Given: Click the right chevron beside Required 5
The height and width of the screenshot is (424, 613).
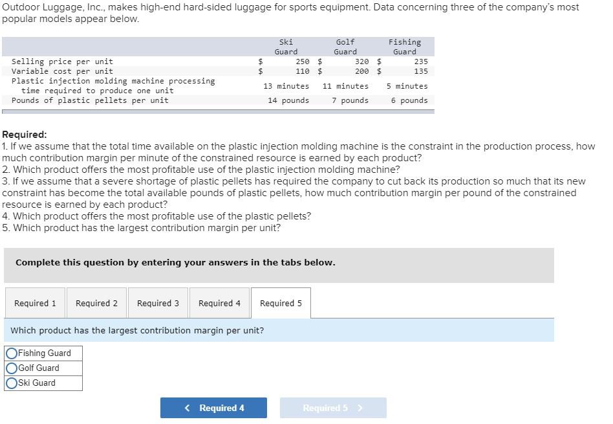Looking at the screenshot, I should coord(360,408).
